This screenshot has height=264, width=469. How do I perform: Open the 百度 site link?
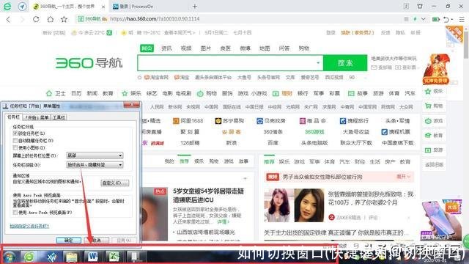[273, 143]
